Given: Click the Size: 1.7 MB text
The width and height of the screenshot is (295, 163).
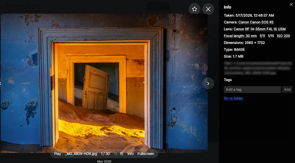Looking at the screenshot, I should click(233, 57).
